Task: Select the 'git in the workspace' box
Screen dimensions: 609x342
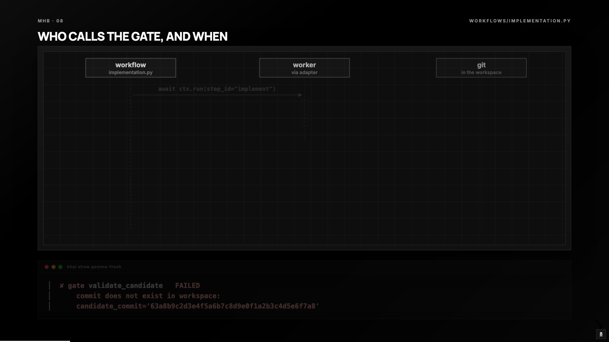Action: click(x=481, y=68)
